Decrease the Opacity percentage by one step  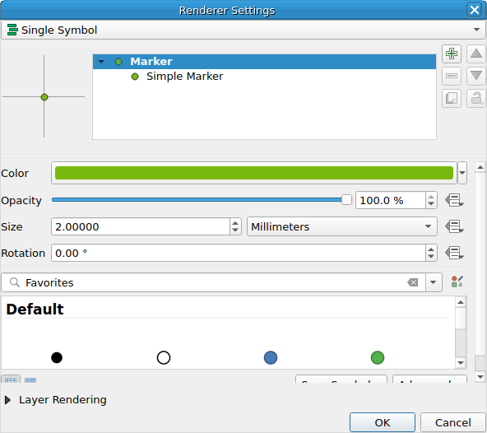coord(431,204)
